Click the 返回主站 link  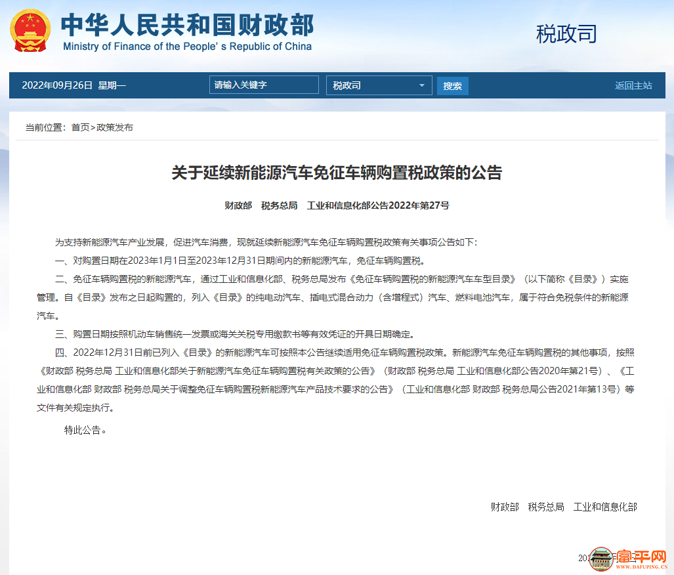(x=633, y=85)
